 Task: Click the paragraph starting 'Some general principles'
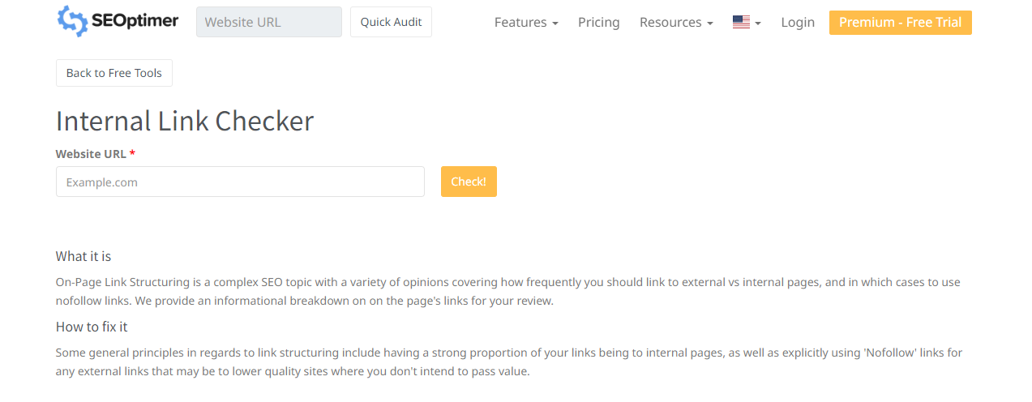(x=509, y=362)
